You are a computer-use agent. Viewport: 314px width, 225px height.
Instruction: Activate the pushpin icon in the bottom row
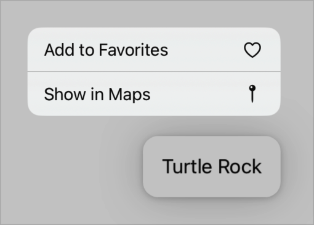(x=252, y=93)
